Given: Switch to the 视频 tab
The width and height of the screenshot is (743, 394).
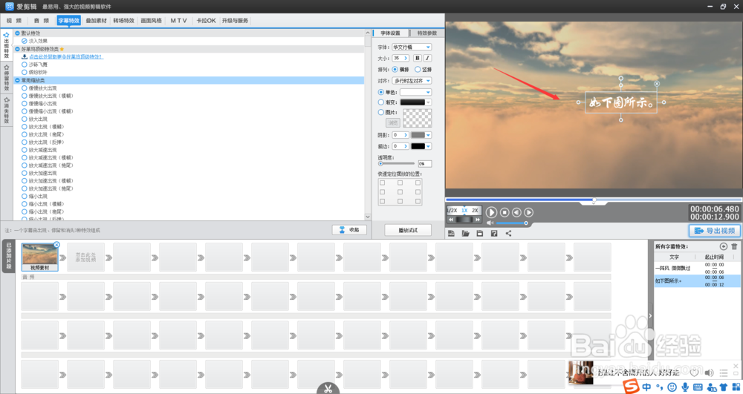Looking at the screenshot, I should 14,20.
